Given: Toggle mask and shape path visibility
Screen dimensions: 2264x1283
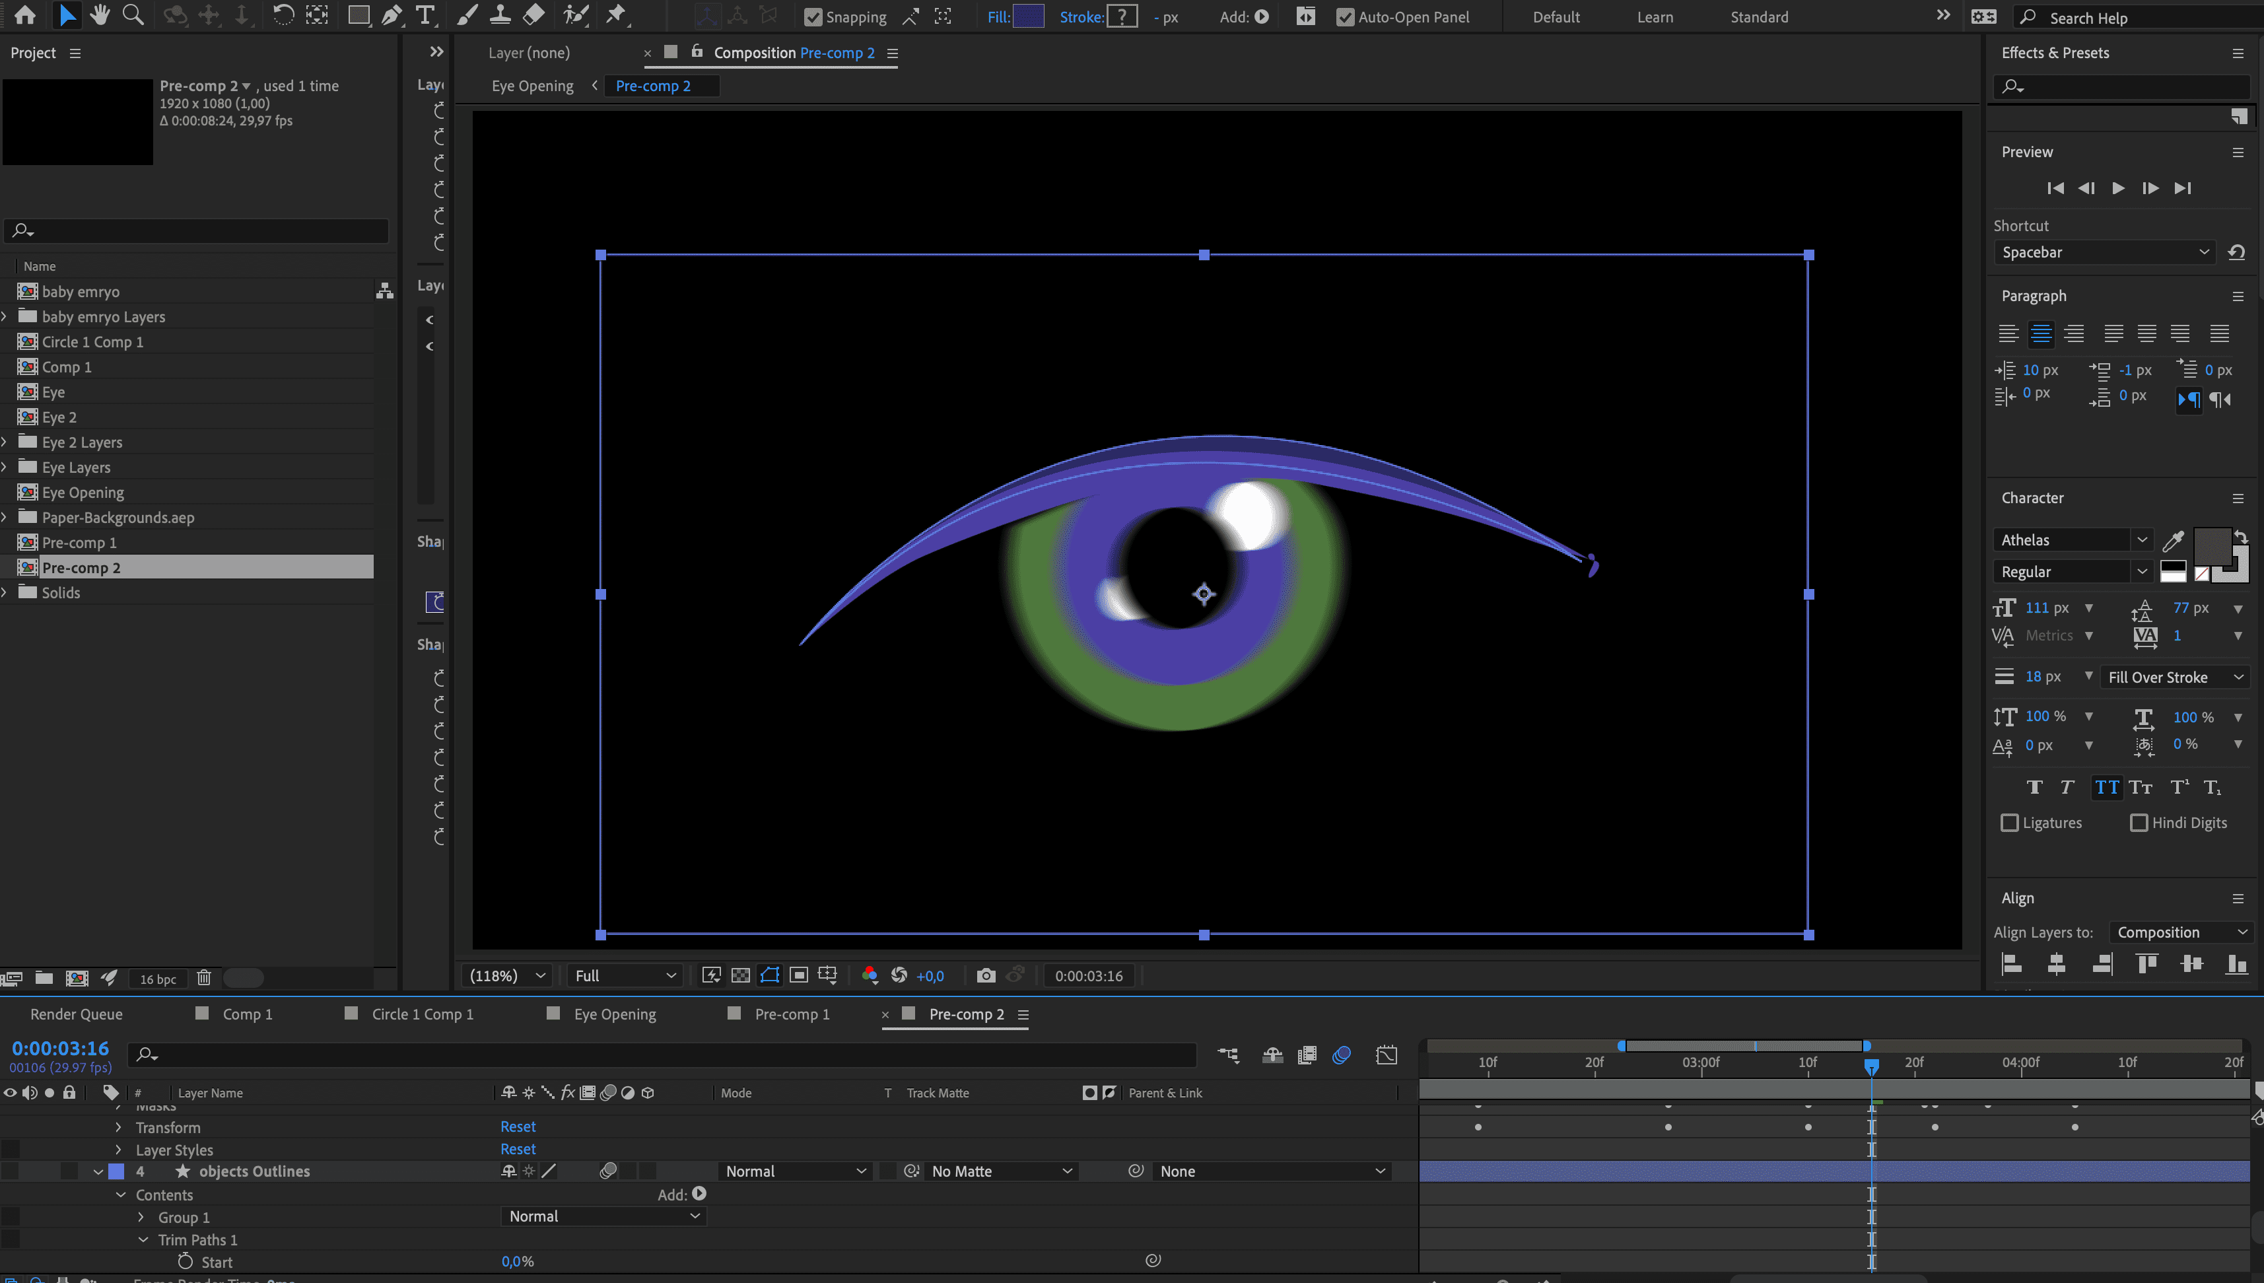Looking at the screenshot, I should (770, 975).
